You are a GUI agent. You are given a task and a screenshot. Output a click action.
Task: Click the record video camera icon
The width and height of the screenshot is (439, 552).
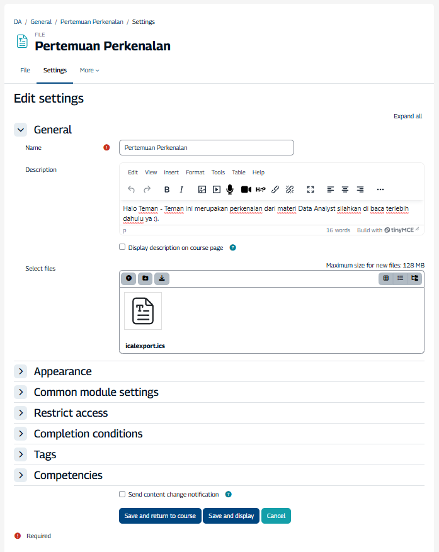click(246, 189)
